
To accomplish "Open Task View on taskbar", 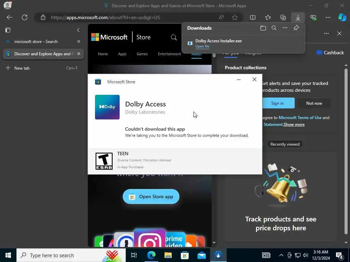I will [x=134, y=255].
